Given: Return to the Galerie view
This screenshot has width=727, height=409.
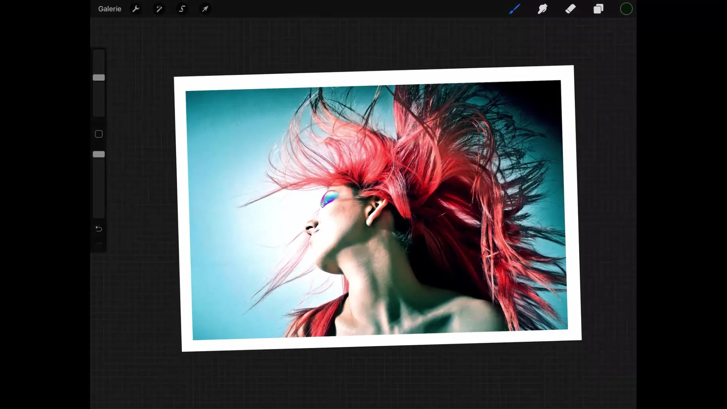Looking at the screenshot, I should [109, 9].
